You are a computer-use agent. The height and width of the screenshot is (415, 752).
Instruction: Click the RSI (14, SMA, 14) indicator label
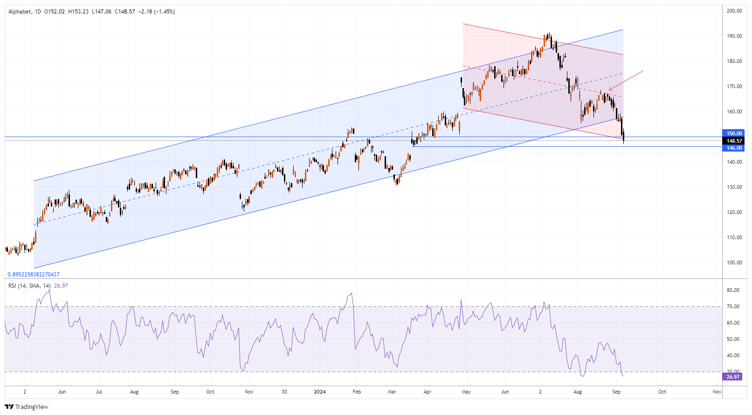(x=30, y=286)
